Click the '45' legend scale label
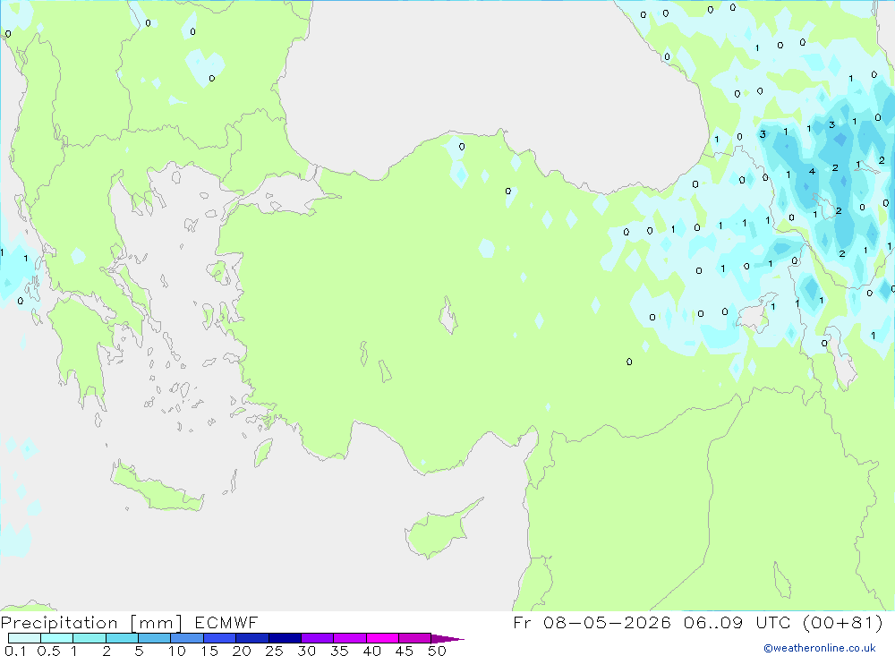 405,651
